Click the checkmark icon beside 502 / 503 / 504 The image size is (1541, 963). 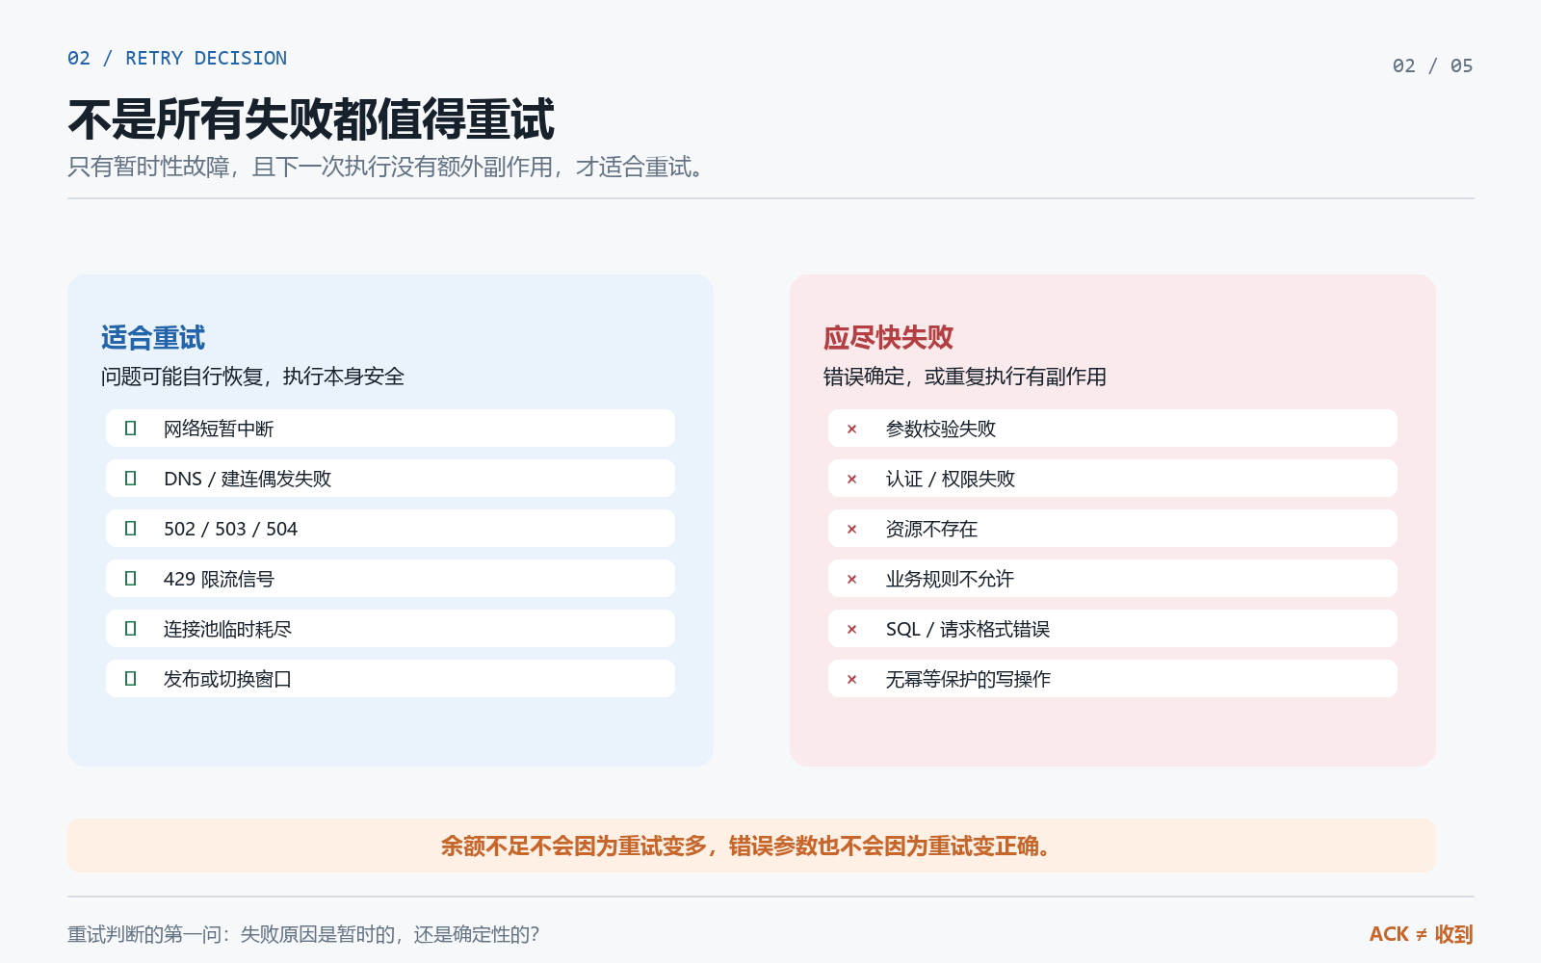point(131,529)
